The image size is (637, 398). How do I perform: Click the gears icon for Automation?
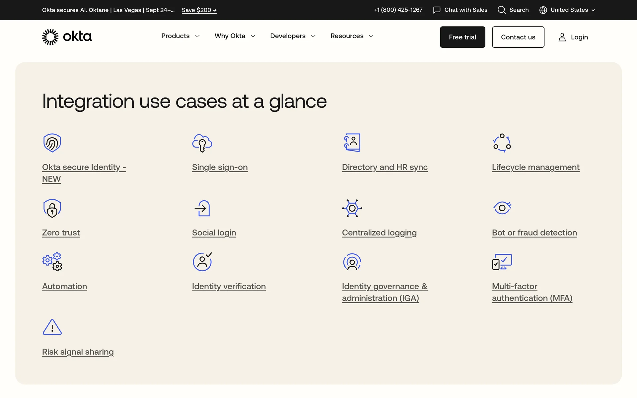click(52, 262)
